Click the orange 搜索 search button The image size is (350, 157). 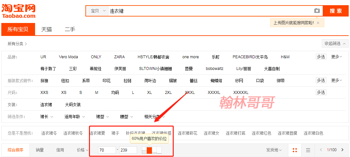coord(336,11)
